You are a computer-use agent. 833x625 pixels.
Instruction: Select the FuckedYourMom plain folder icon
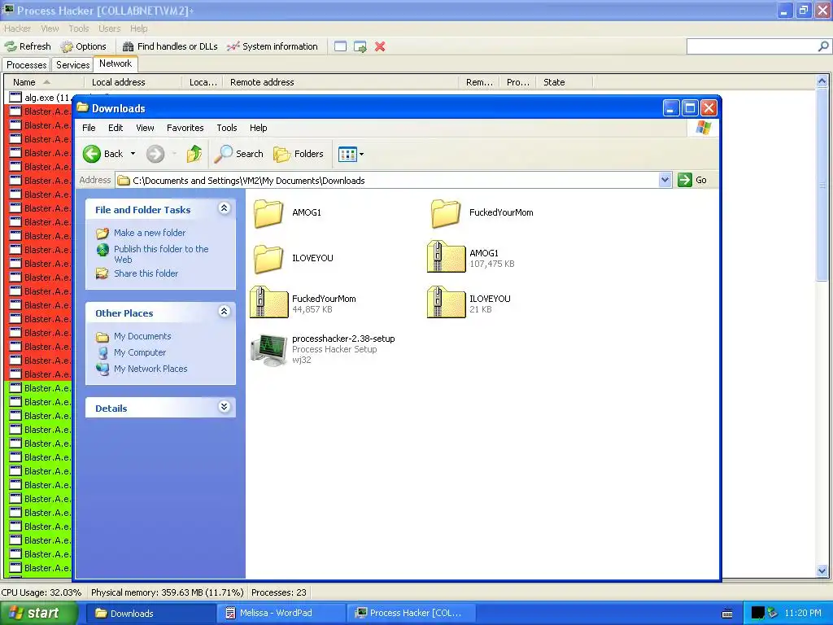click(x=445, y=213)
